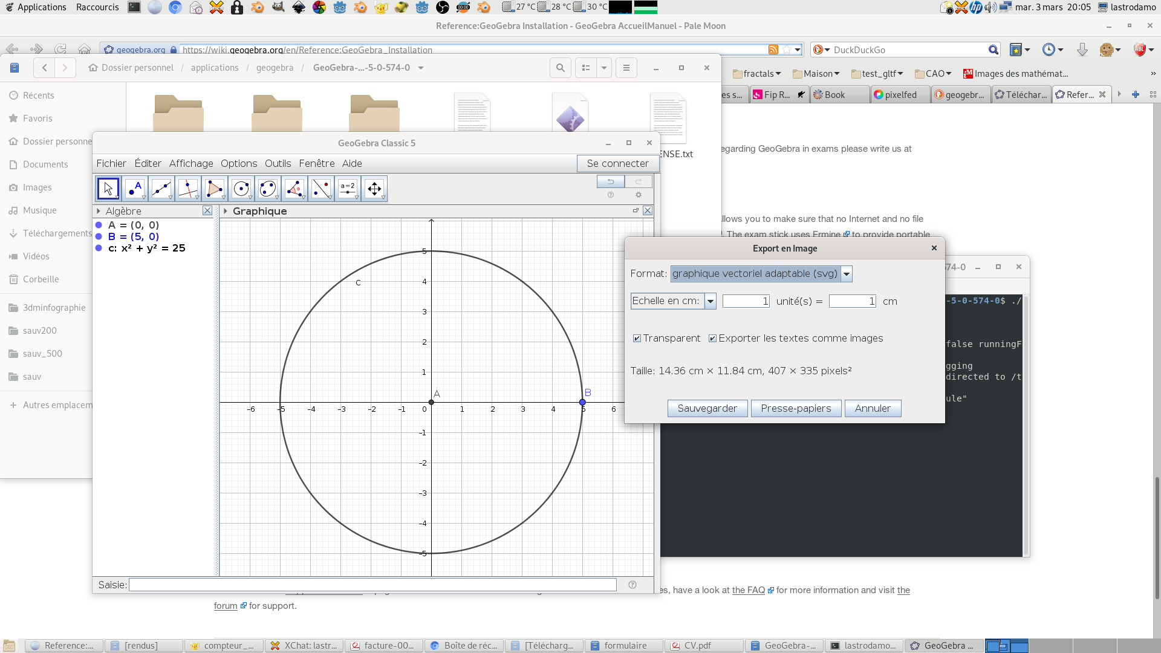The width and height of the screenshot is (1161, 653).
Task: Open the Options menu
Action: click(x=239, y=163)
